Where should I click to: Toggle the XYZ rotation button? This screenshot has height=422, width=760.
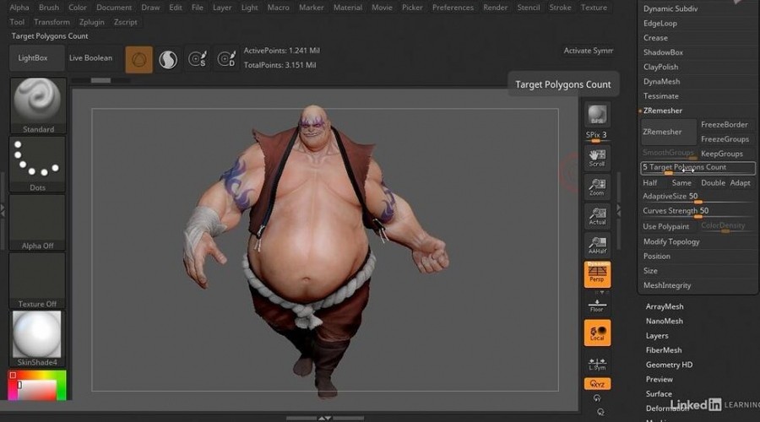(597, 384)
